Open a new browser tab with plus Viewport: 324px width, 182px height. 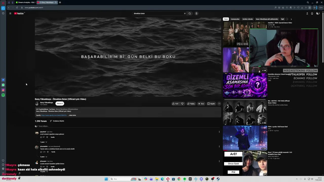tap(60, 3)
